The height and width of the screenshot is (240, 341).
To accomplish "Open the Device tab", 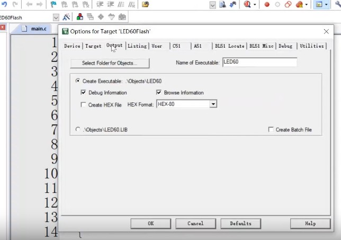I will click(x=72, y=46).
